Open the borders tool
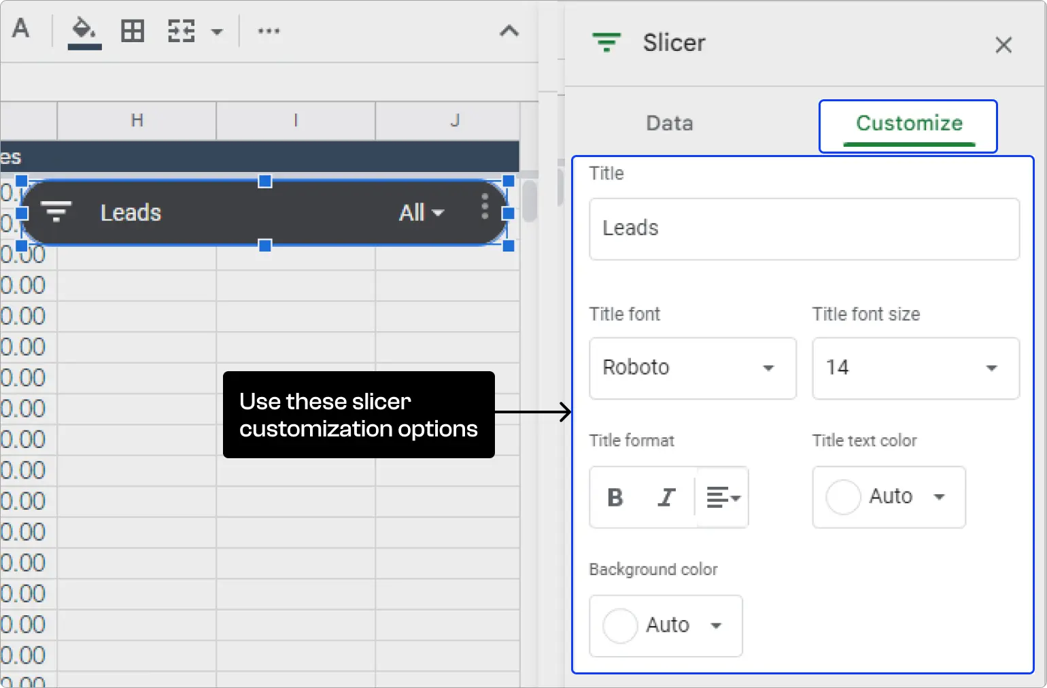This screenshot has height=688, width=1047. 132,31
